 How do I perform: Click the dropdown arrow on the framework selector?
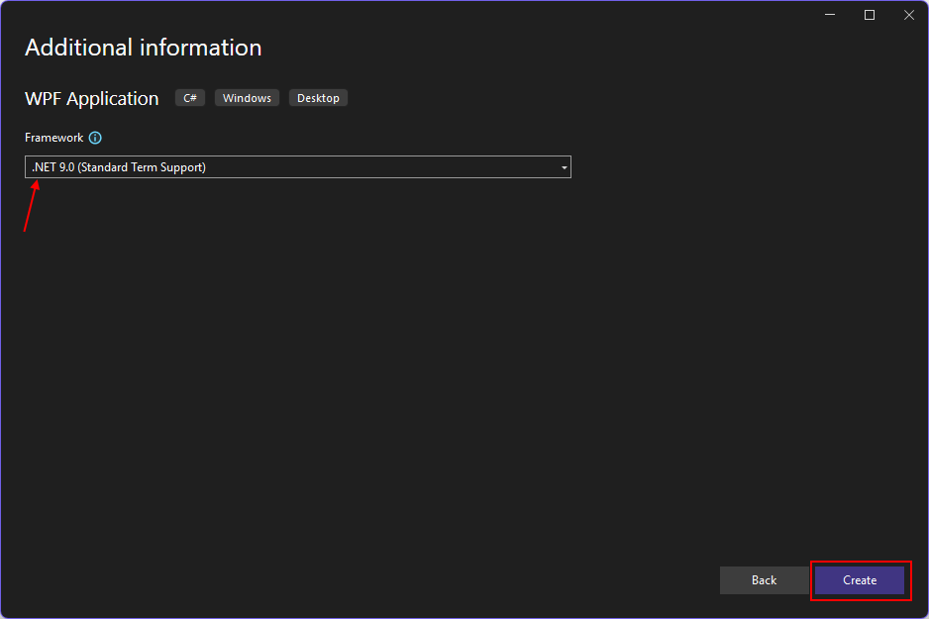coord(564,166)
